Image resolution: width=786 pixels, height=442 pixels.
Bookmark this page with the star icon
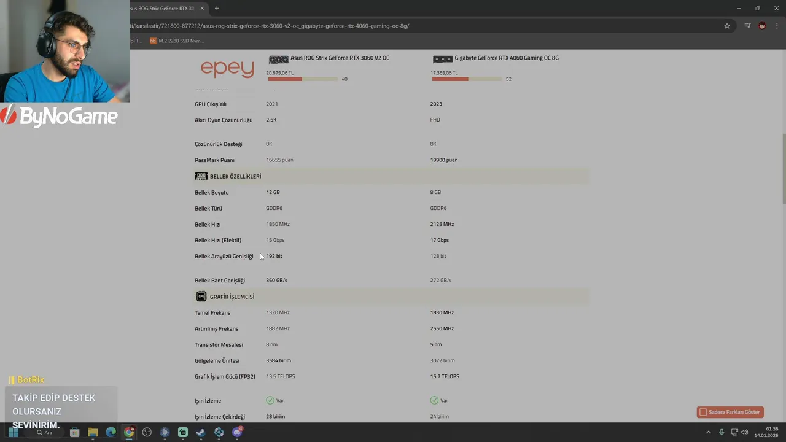click(727, 26)
